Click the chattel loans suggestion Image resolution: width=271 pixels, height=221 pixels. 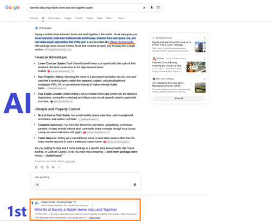coord(53,155)
